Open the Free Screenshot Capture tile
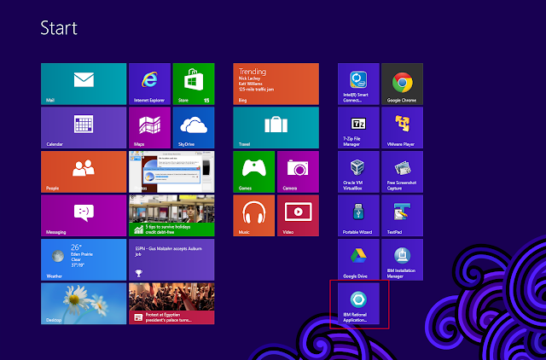 click(x=402, y=172)
